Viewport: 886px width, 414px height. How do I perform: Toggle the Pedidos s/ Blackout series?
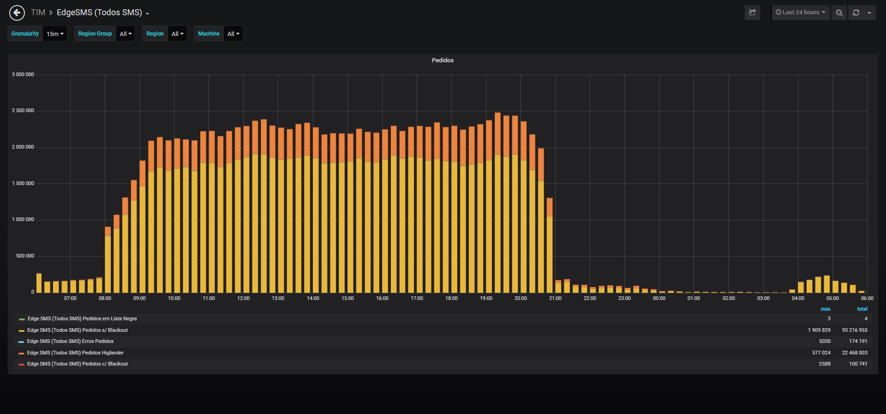point(78,330)
